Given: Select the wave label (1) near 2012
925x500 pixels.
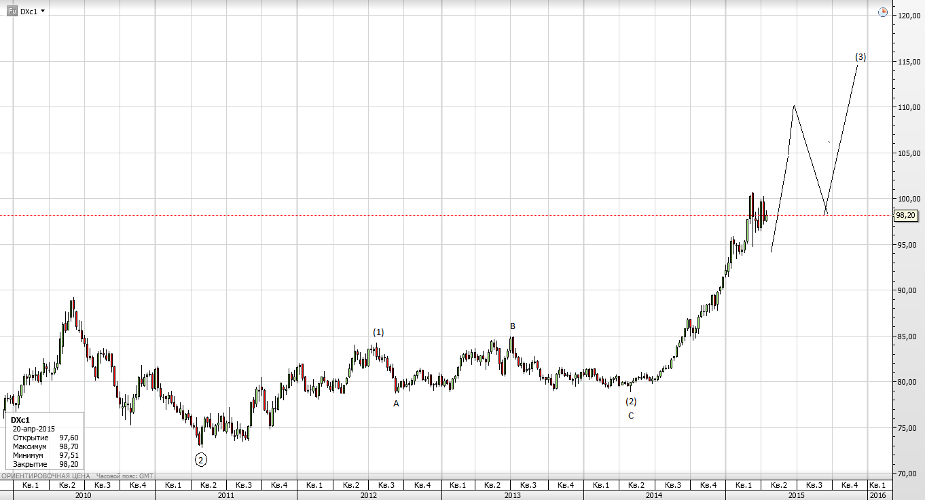Looking at the screenshot, I should [378, 332].
